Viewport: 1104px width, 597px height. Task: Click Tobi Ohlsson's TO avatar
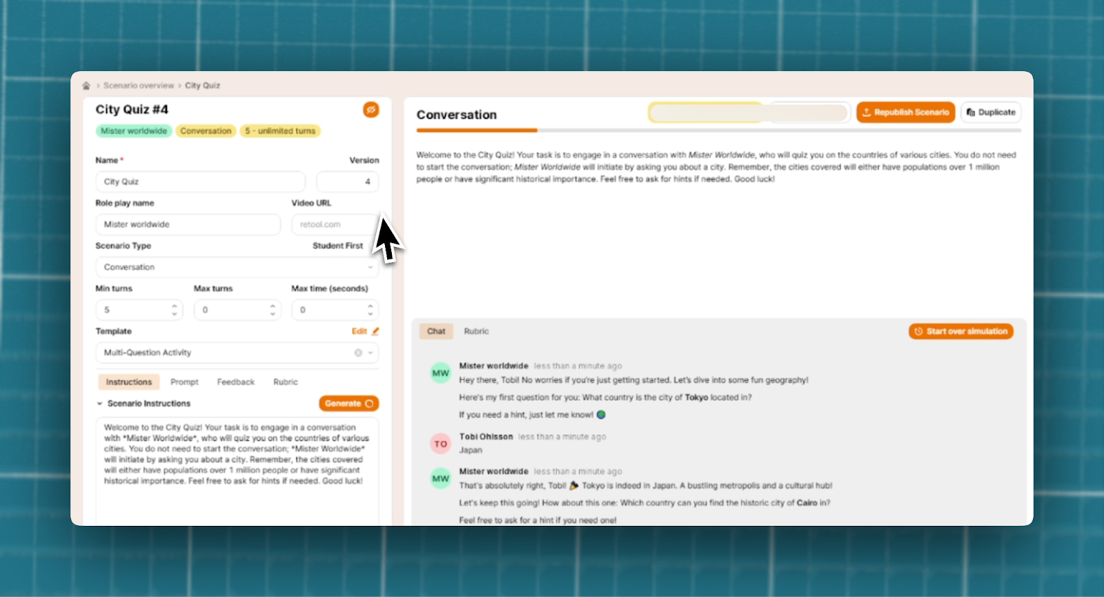440,444
